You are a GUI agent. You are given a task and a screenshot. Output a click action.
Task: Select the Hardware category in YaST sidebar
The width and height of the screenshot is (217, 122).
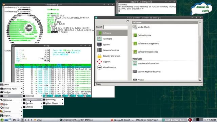coord(112,39)
